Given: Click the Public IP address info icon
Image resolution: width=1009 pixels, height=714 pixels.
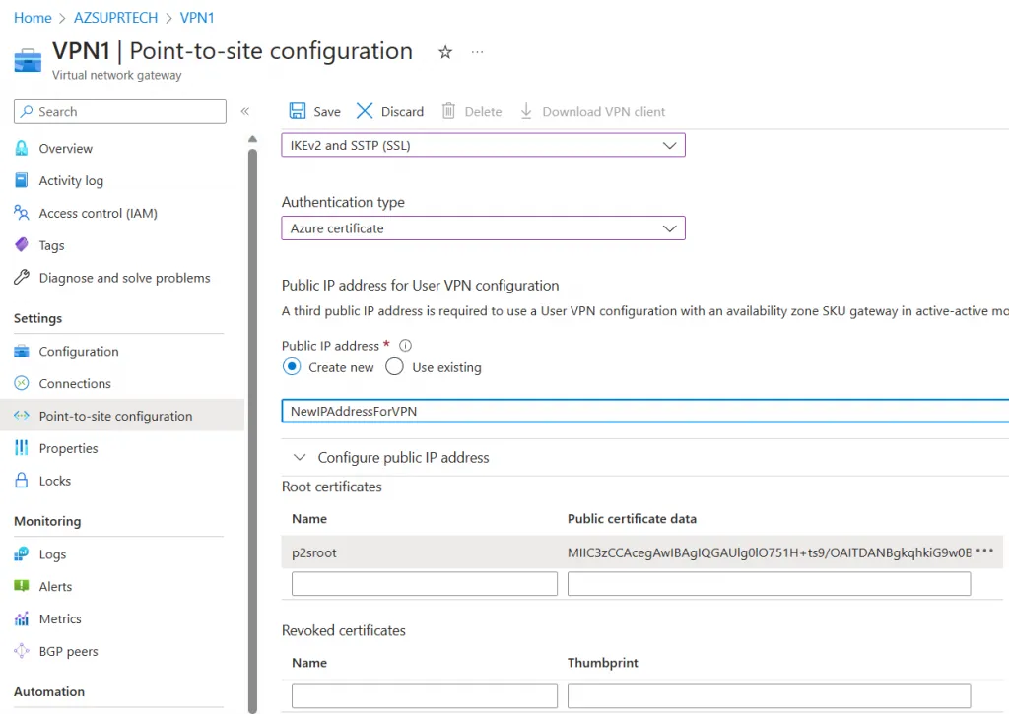Looking at the screenshot, I should tap(405, 346).
